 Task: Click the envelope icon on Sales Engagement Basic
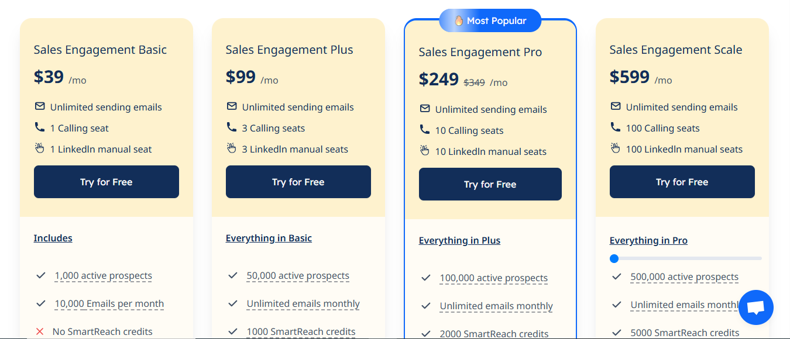tap(39, 106)
